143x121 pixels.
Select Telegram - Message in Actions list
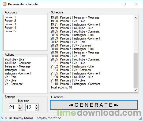coord(18,66)
